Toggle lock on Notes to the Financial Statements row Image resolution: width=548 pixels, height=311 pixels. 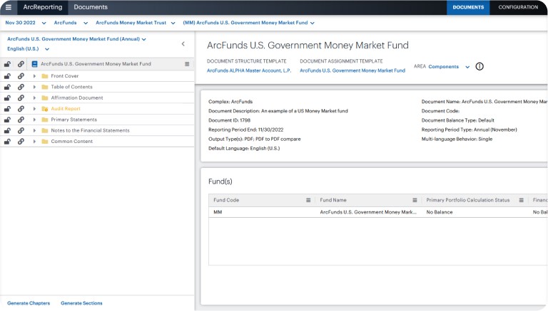pyautogui.click(x=7, y=131)
